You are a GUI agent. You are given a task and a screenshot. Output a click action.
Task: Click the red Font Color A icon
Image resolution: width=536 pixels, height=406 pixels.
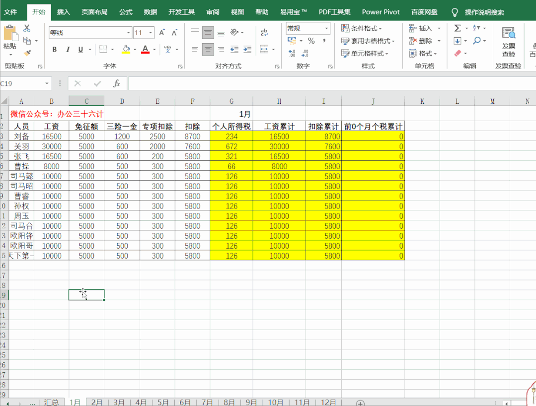(145, 49)
